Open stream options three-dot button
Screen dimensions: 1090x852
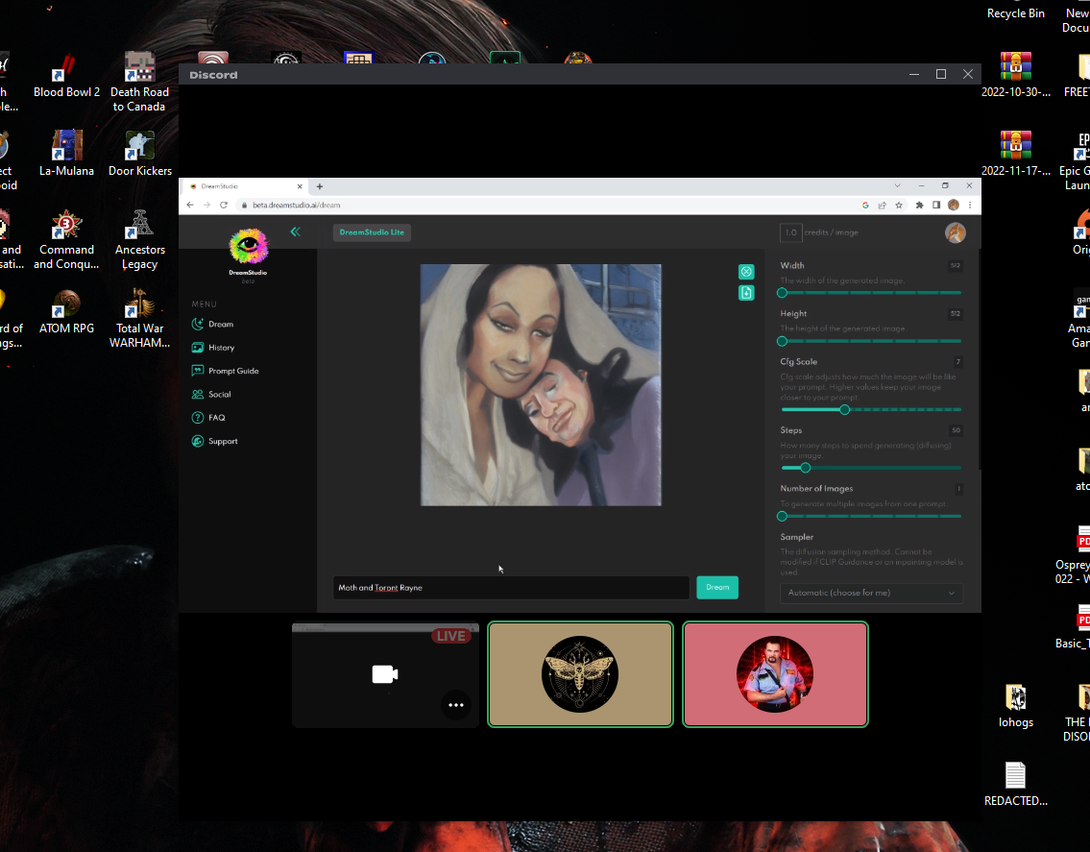(456, 704)
